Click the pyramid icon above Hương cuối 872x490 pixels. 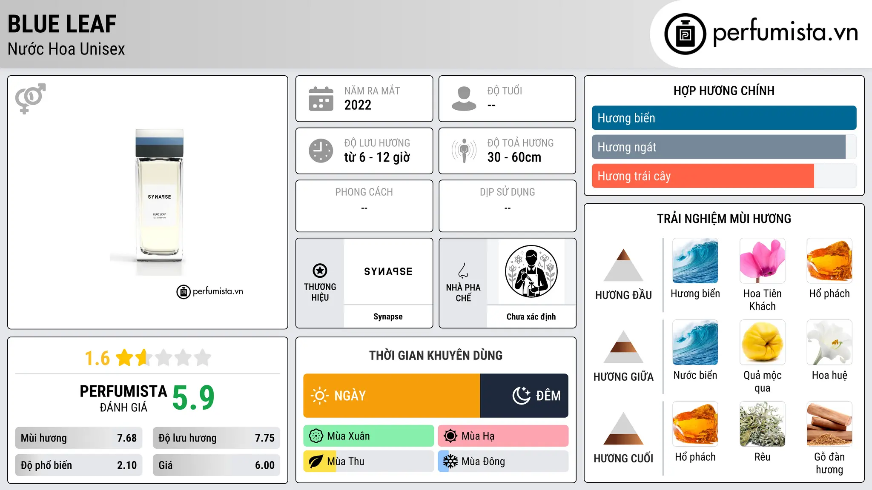pyautogui.click(x=623, y=428)
